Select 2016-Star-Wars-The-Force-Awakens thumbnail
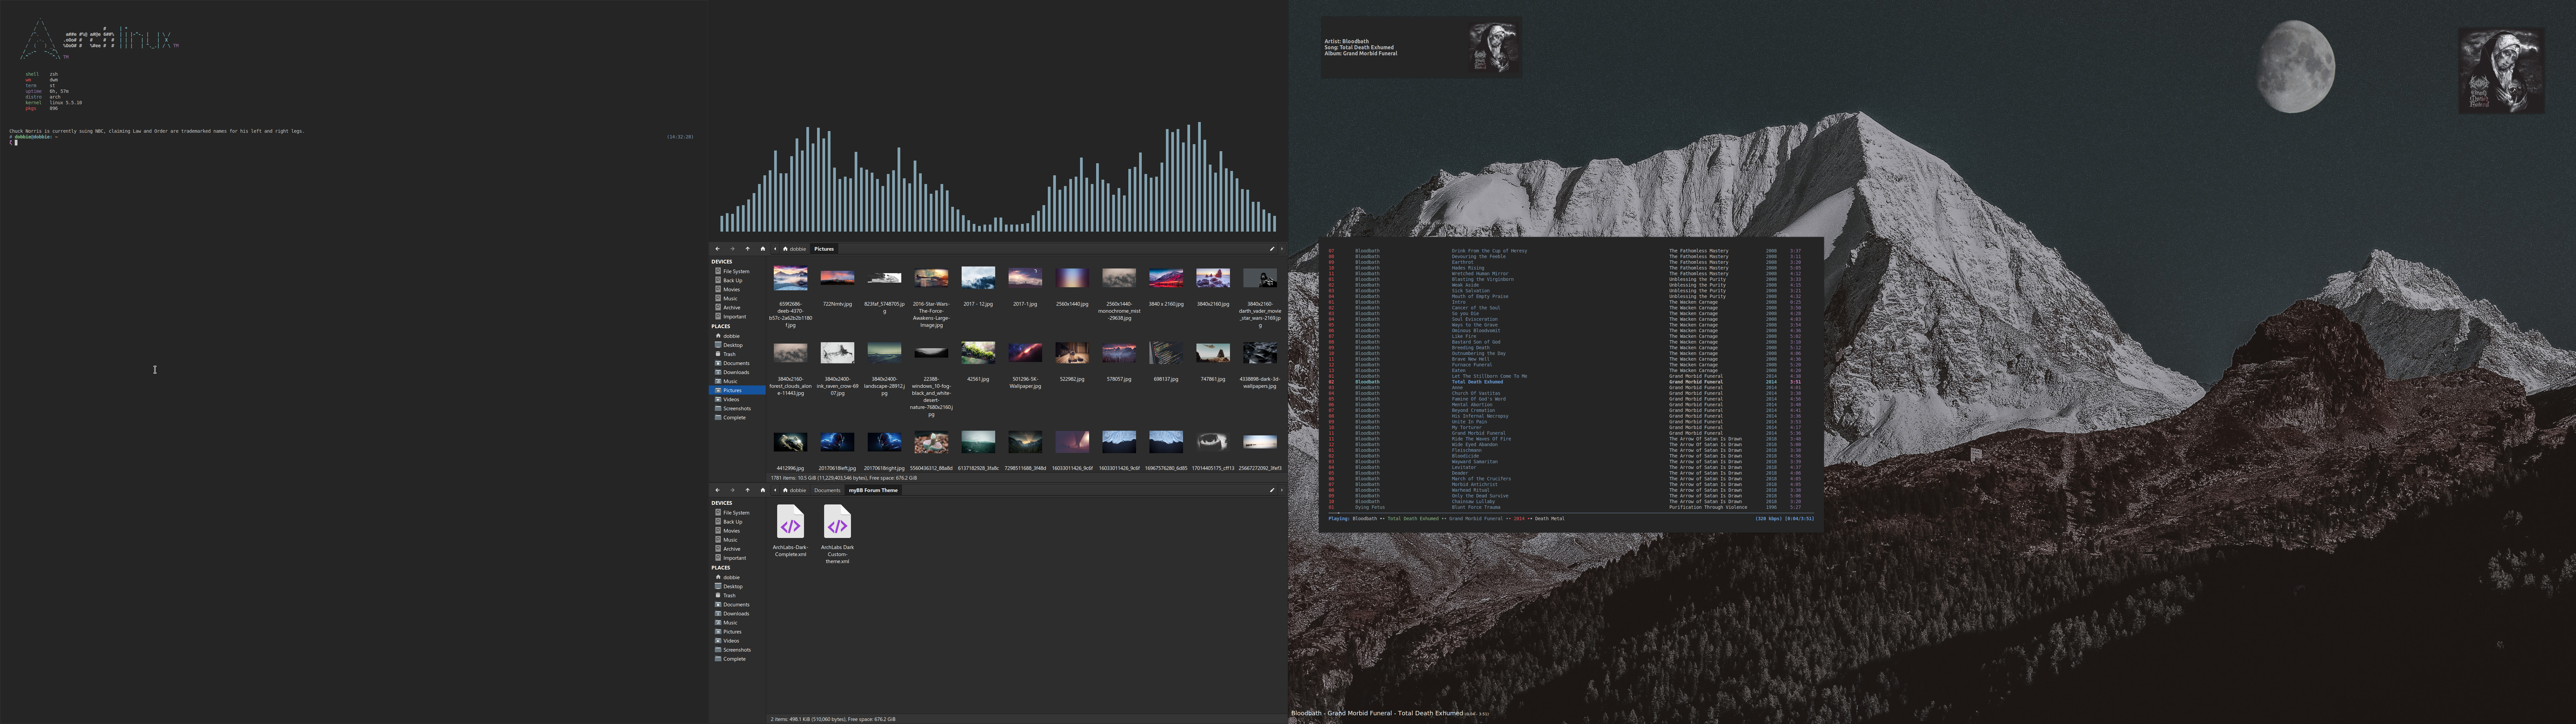The width and height of the screenshot is (2576, 724). [x=931, y=278]
